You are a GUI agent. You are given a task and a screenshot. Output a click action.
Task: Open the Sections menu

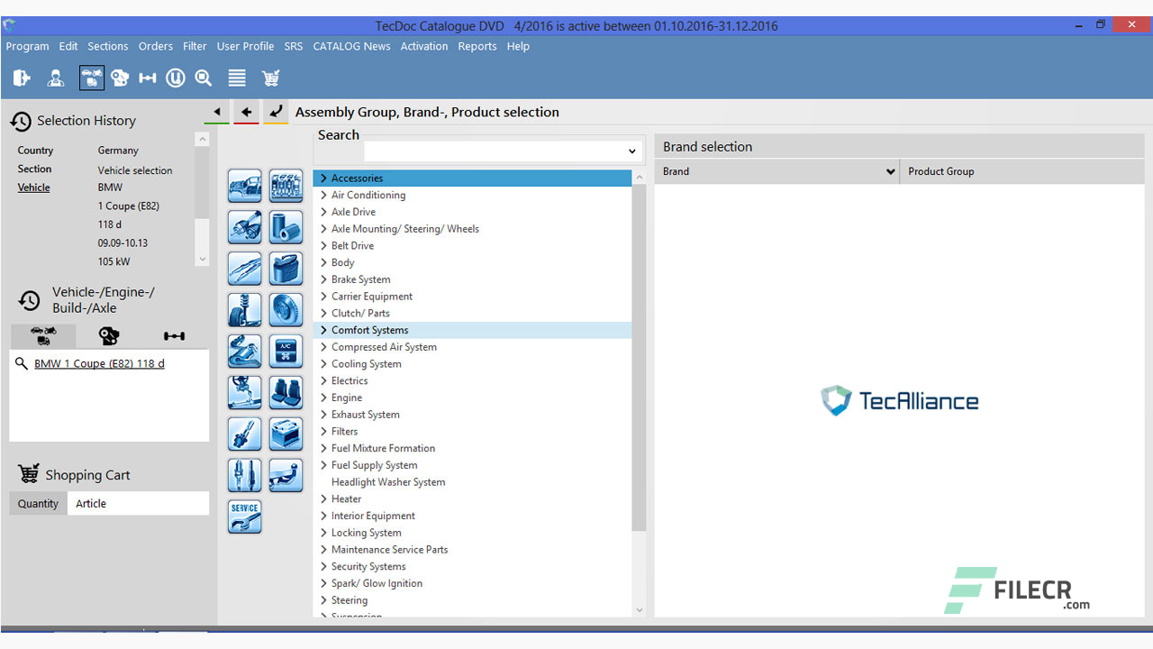tap(107, 46)
